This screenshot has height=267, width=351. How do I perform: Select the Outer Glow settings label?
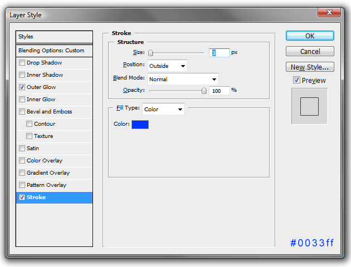coord(41,87)
